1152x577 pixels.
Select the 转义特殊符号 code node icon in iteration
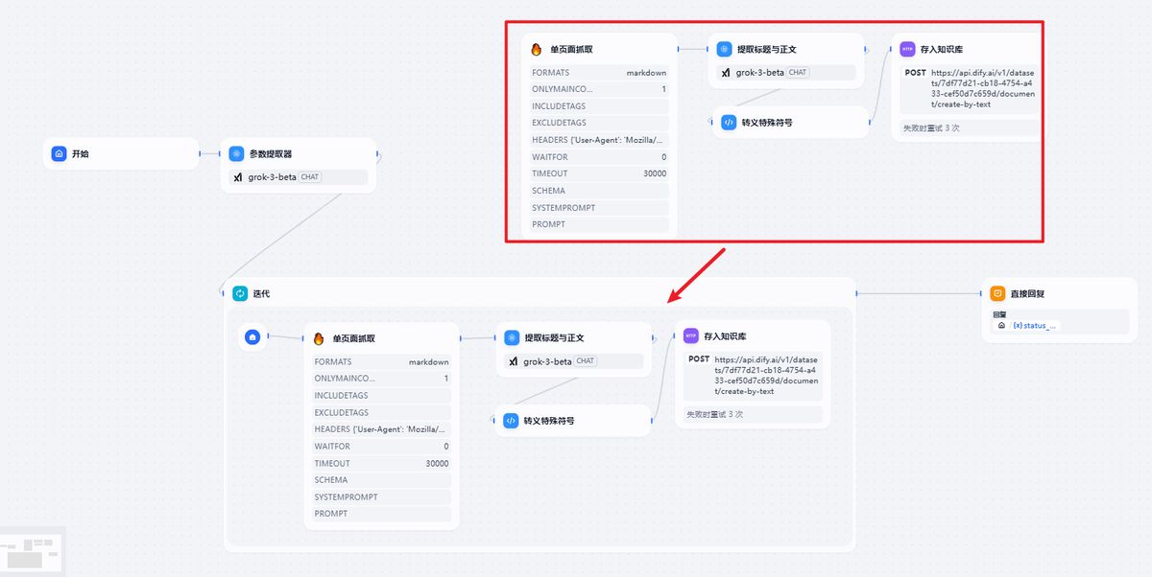click(510, 420)
